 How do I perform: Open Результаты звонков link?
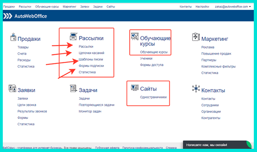[x=32, y=111]
